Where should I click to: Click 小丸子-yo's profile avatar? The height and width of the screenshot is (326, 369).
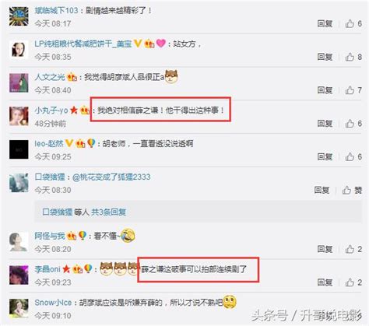(x=19, y=116)
